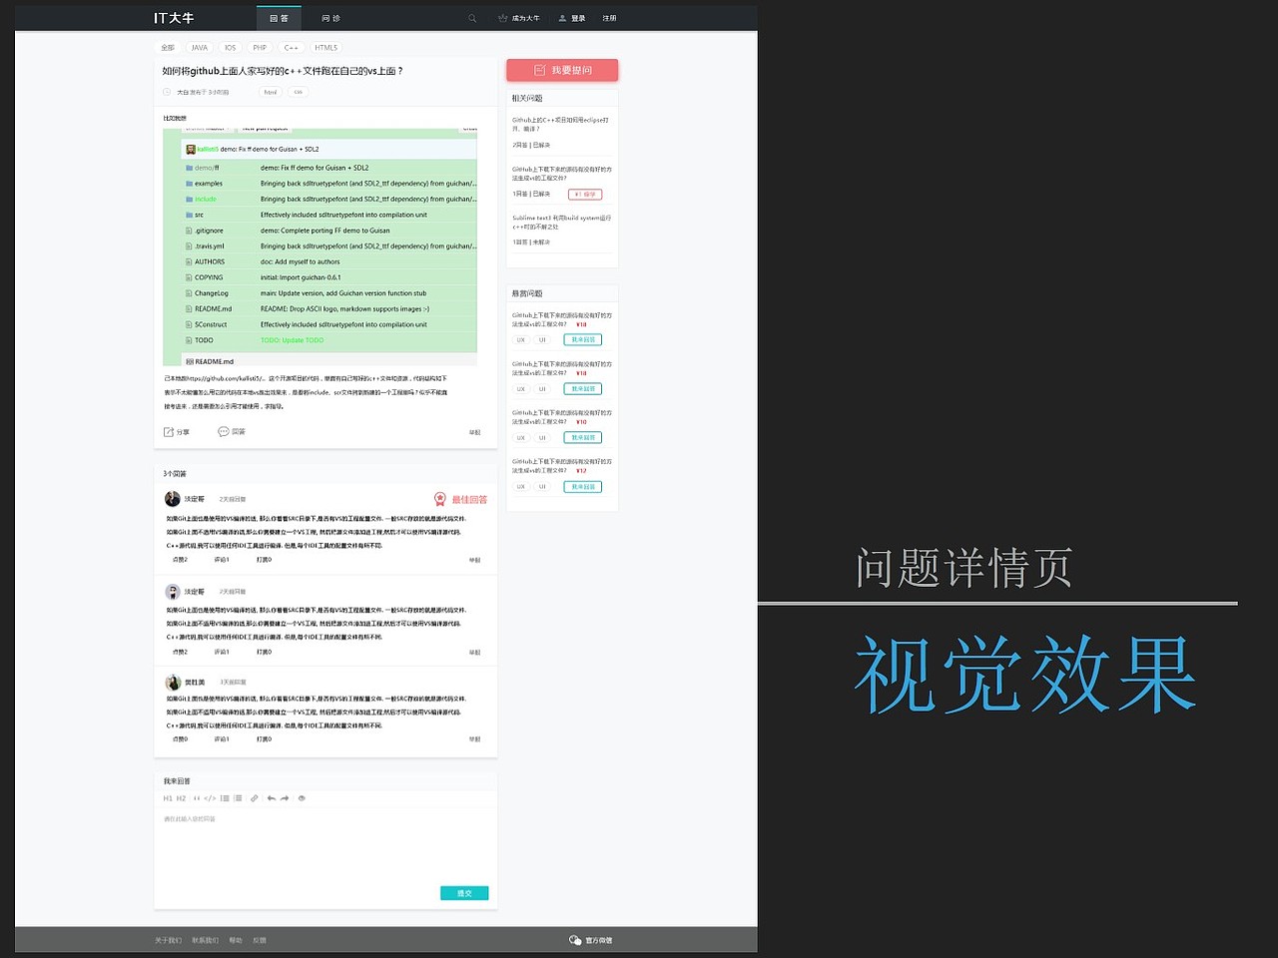Switch to the 问诊 tab
1278x958 pixels.
tap(329, 18)
